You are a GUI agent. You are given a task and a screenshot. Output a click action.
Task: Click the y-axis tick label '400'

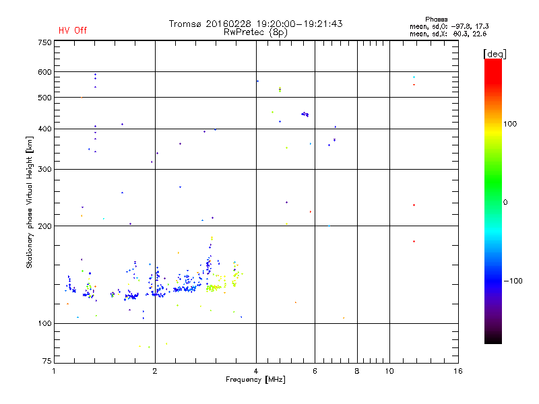44,129
